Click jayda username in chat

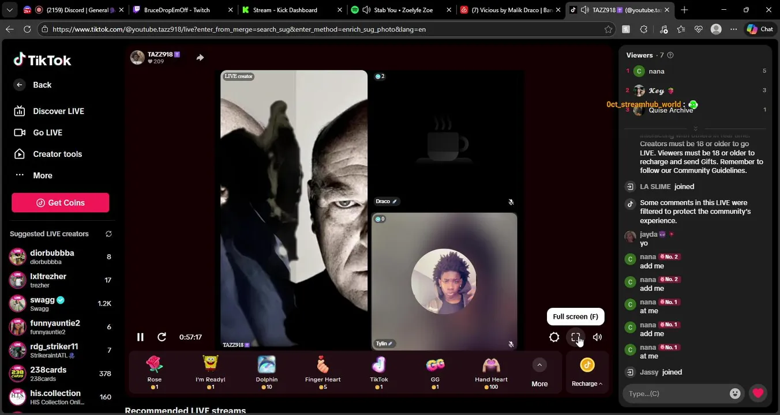(648, 235)
